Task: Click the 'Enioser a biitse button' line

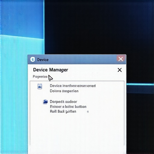Action: (x=68, y=106)
